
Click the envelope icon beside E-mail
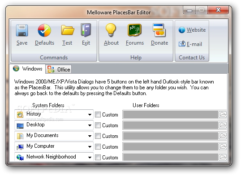point(182,44)
